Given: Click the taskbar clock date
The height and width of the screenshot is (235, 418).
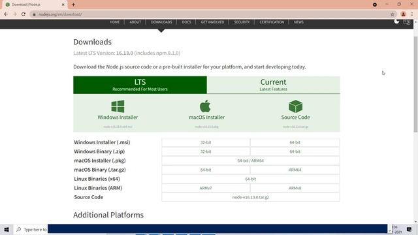Looking at the screenshot, I should coord(396,229).
